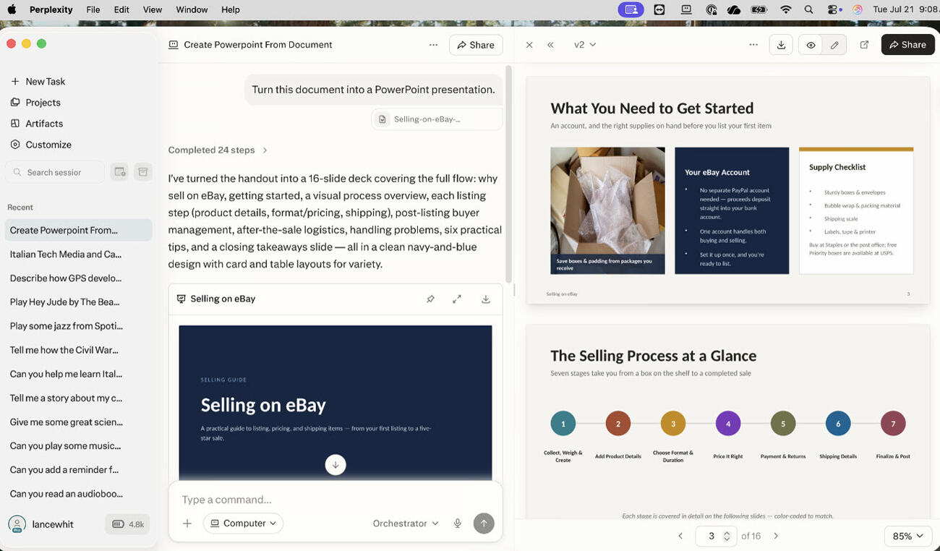Open recent Tell me how the Civil War
This screenshot has height=551, width=940.
point(78,350)
